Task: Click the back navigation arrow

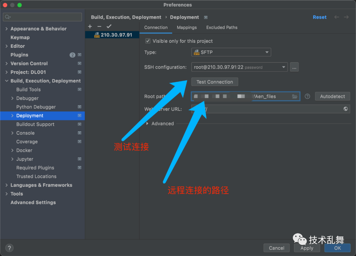Action: [x=337, y=17]
